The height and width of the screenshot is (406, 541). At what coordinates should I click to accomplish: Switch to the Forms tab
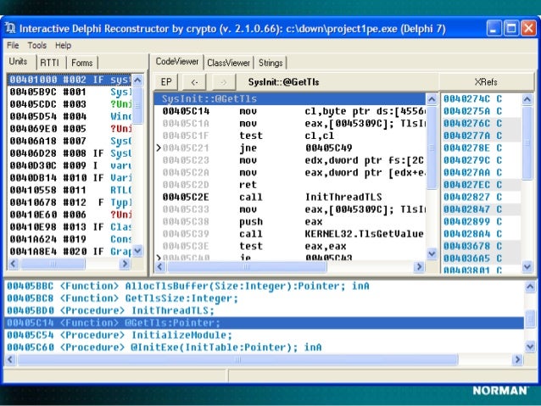(81, 63)
